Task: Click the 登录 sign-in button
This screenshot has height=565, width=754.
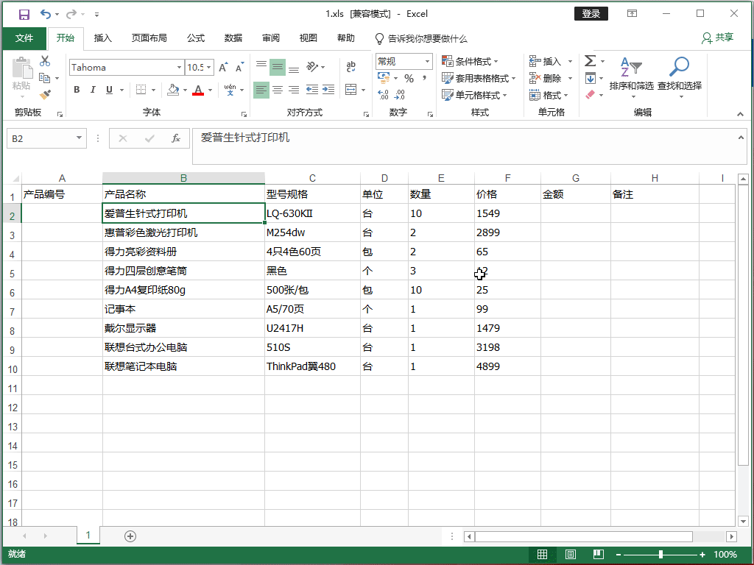Action: click(591, 14)
